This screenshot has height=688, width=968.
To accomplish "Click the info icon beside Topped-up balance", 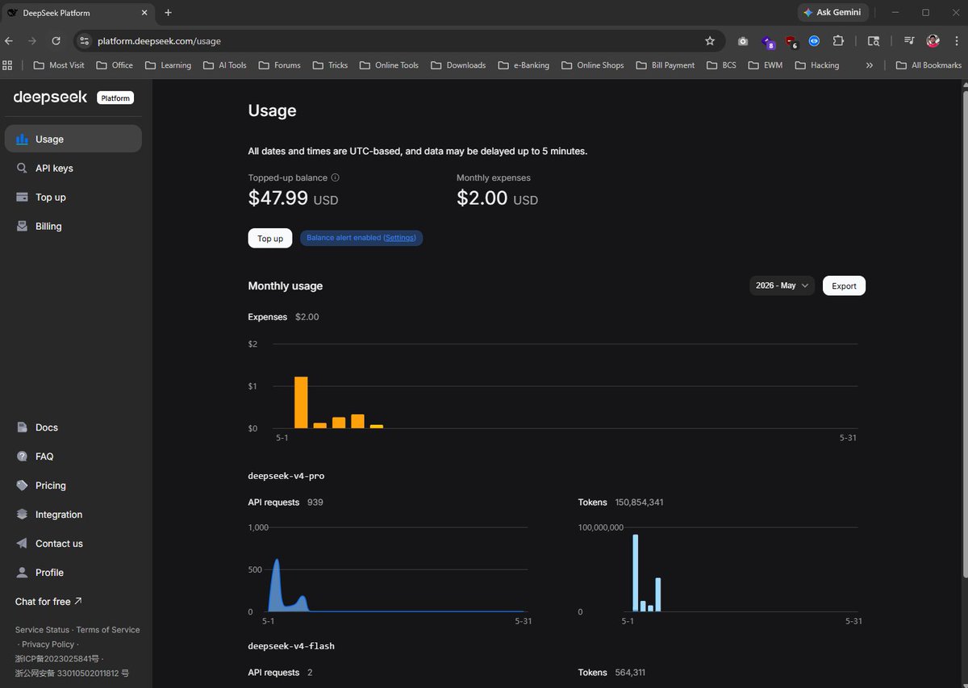I will 336,177.
